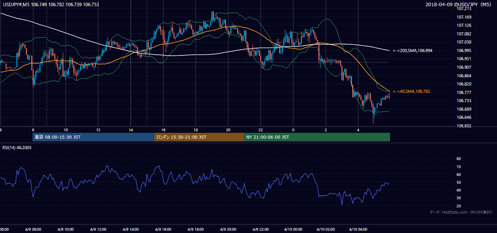Click the 4/9 08:00 bottom time label
Viewport: 497px width, 233px height.
point(33,230)
